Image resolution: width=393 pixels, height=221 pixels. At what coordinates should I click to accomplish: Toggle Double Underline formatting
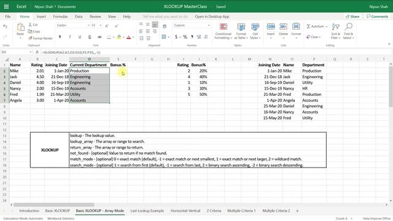[90, 37]
